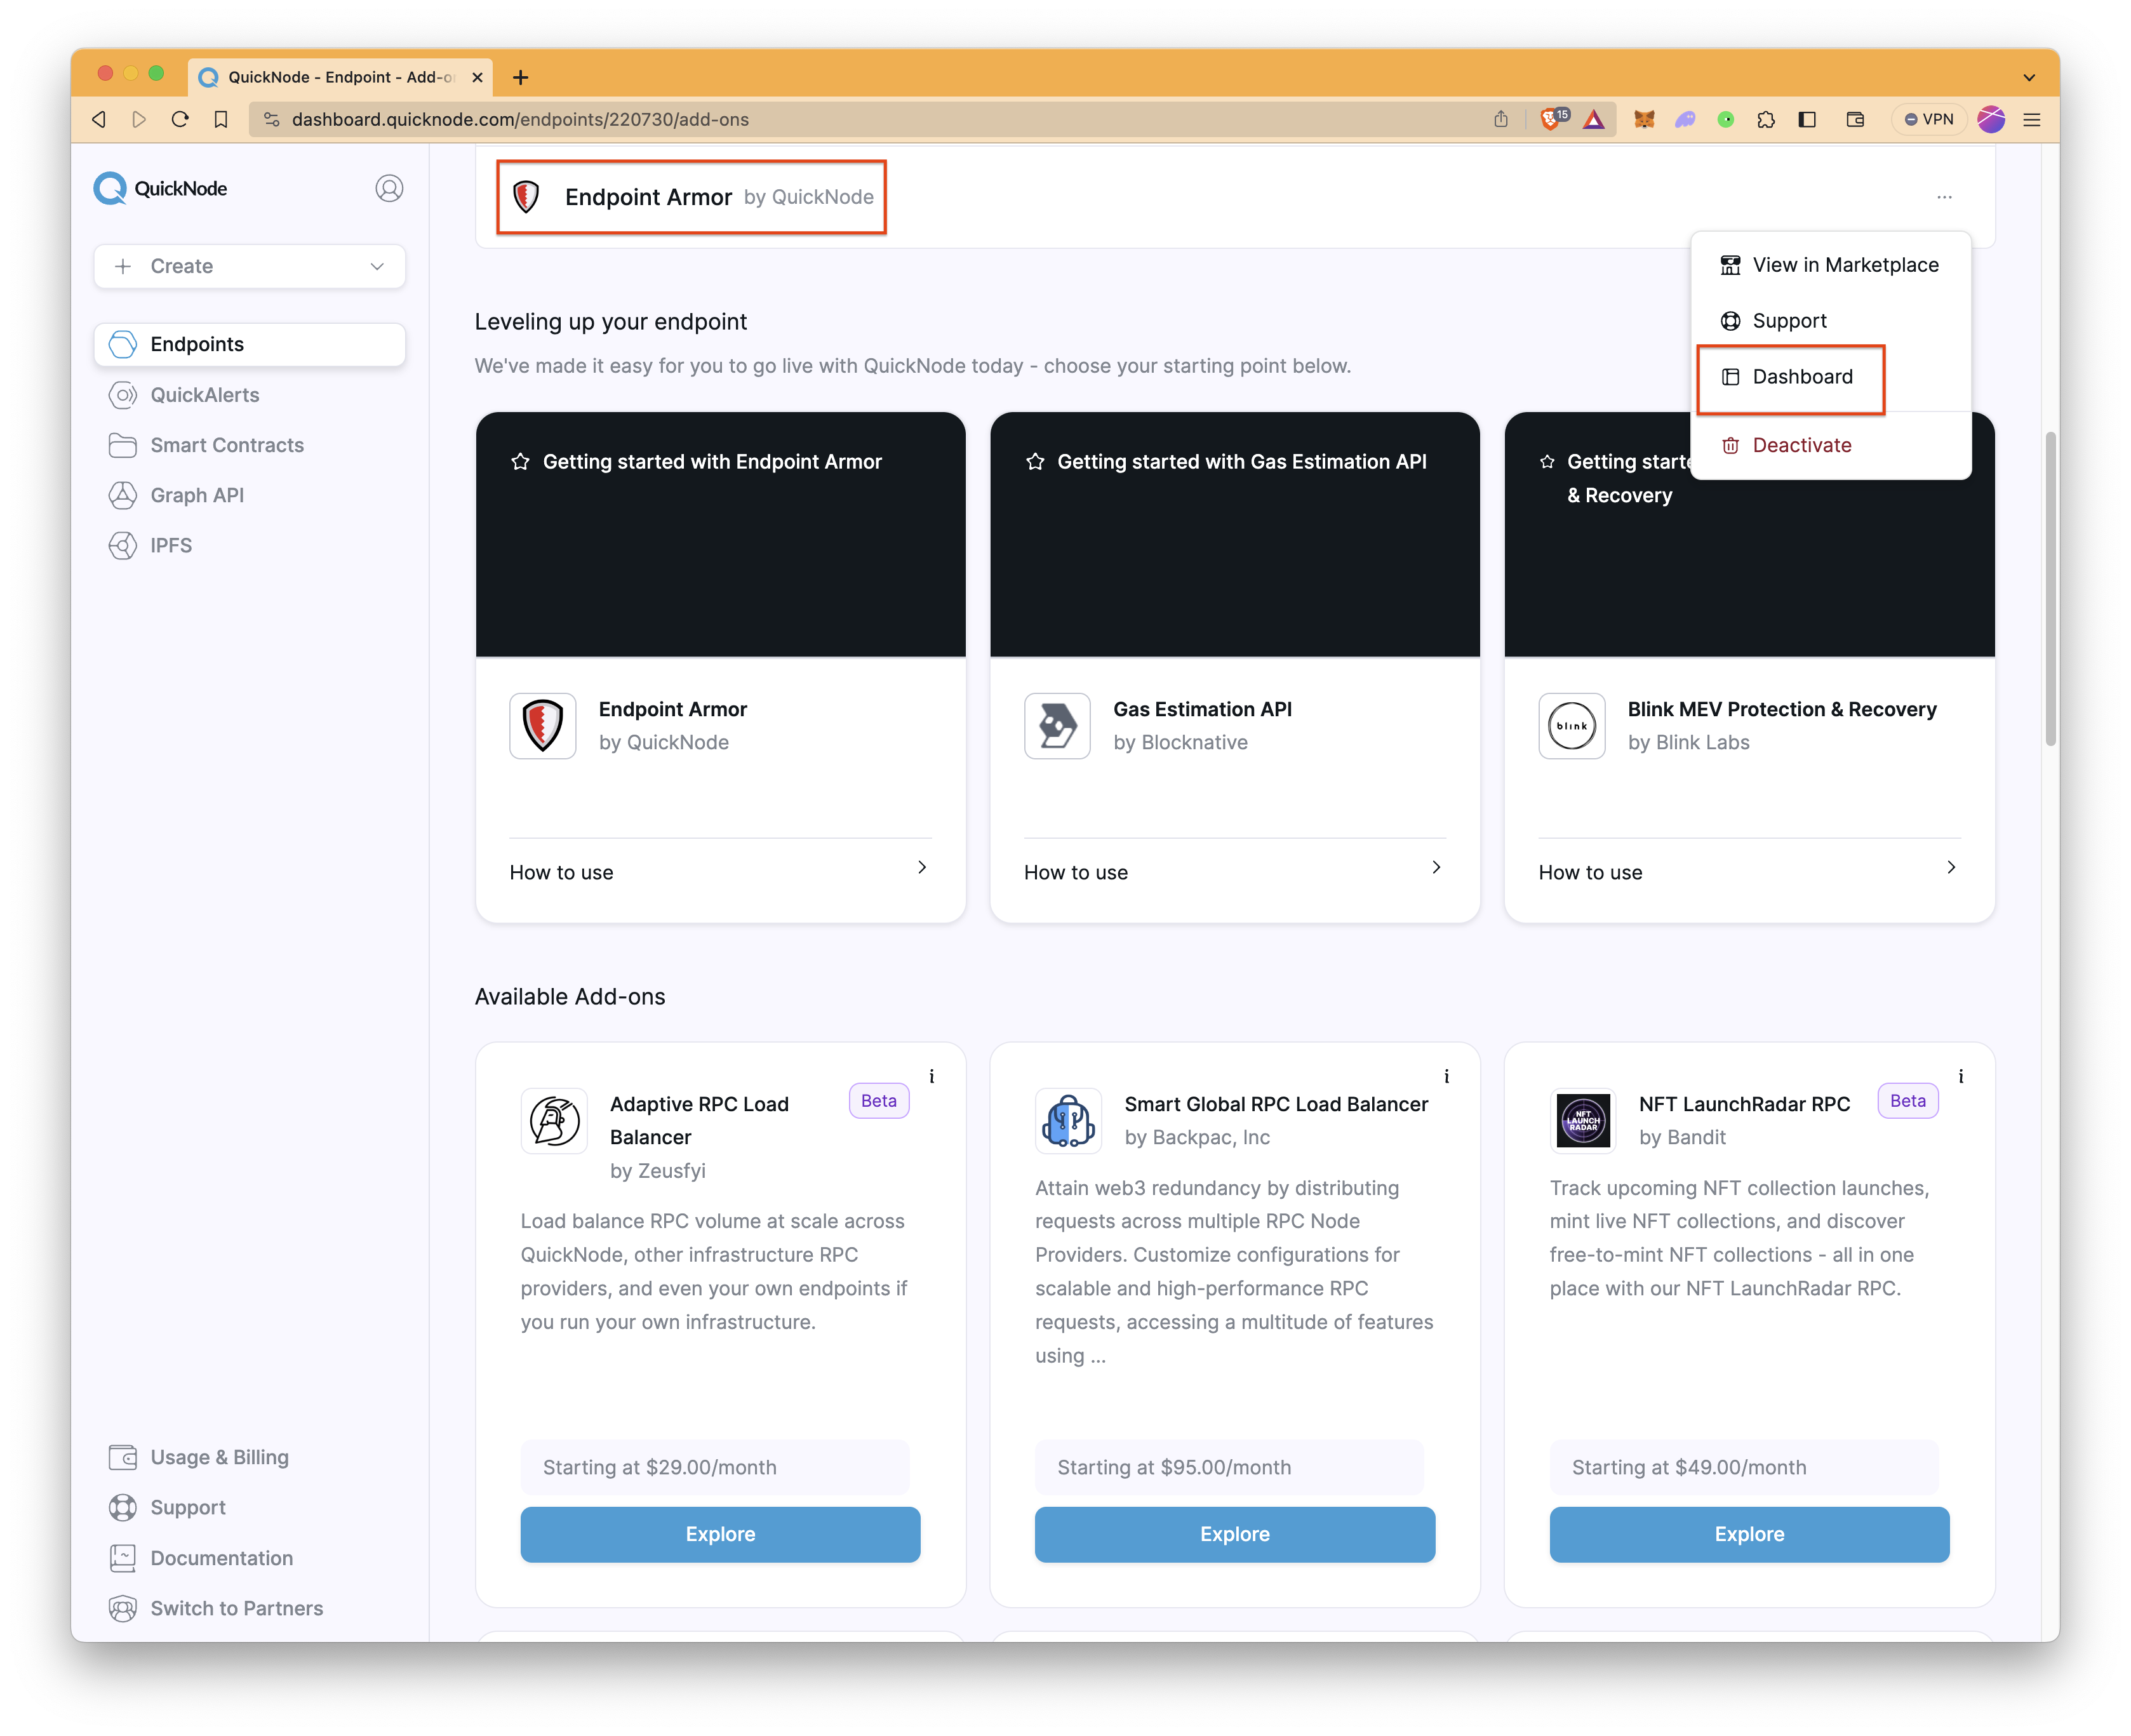Bookmark this page with the bookmark icon

(x=221, y=119)
